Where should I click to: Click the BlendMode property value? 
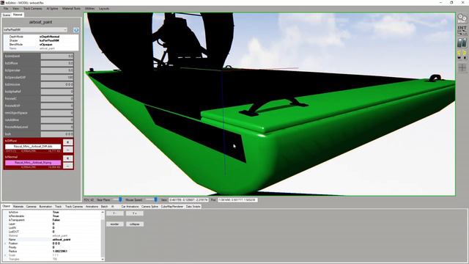(x=45, y=44)
